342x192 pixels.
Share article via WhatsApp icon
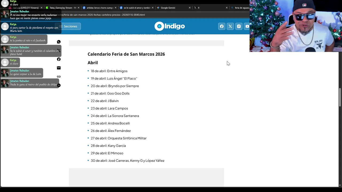coord(59,42)
